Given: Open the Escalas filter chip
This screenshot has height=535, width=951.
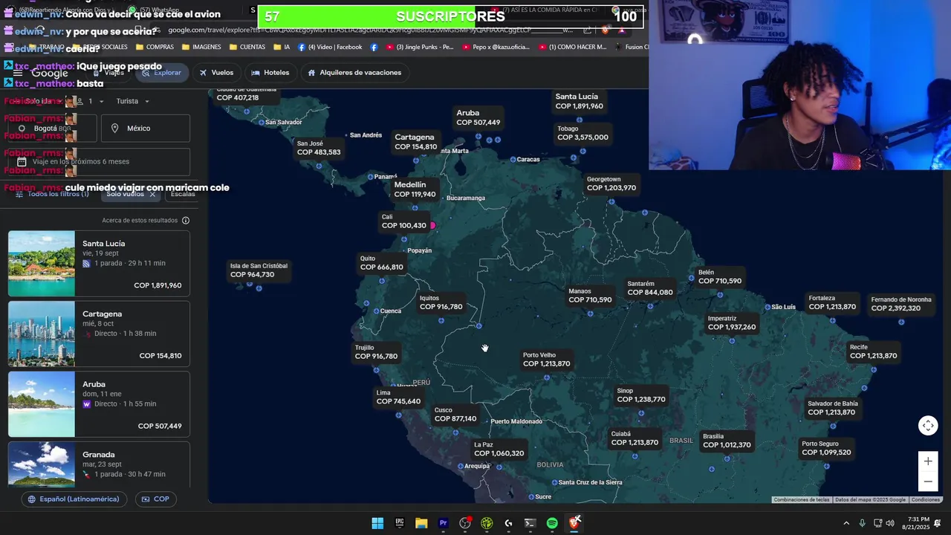Looking at the screenshot, I should pos(183,194).
